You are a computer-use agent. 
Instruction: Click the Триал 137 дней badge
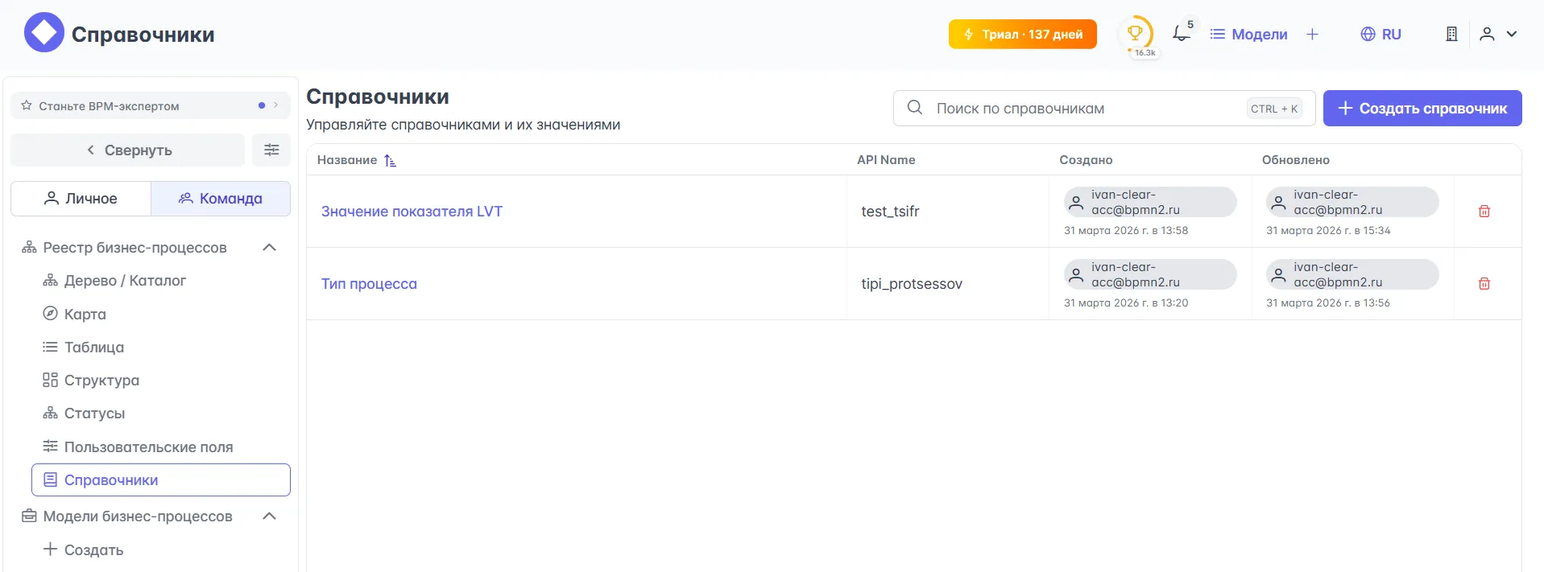(1022, 35)
